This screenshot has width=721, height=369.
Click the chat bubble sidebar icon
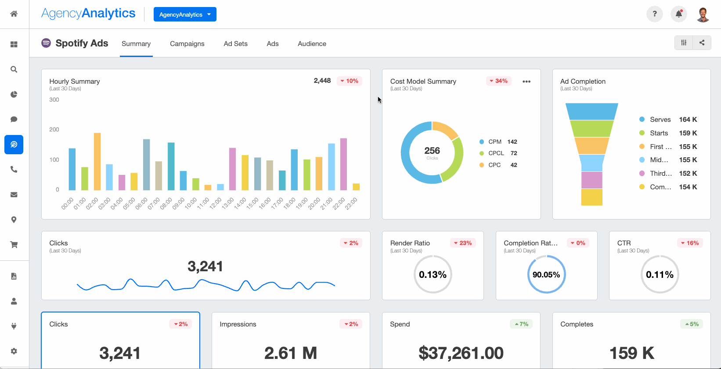pyautogui.click(x=14, y=119)
